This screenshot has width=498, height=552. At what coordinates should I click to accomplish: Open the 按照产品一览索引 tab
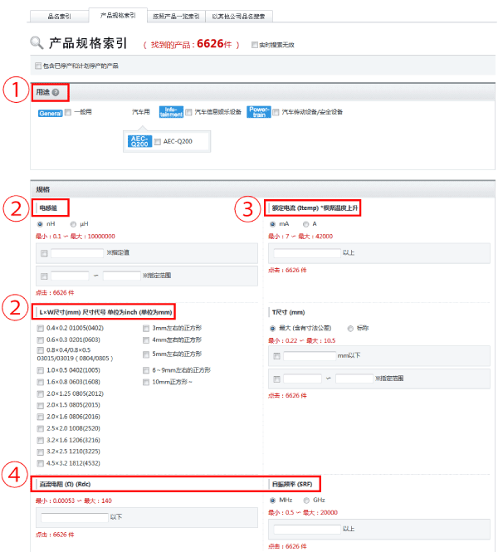tap(175, 16)
